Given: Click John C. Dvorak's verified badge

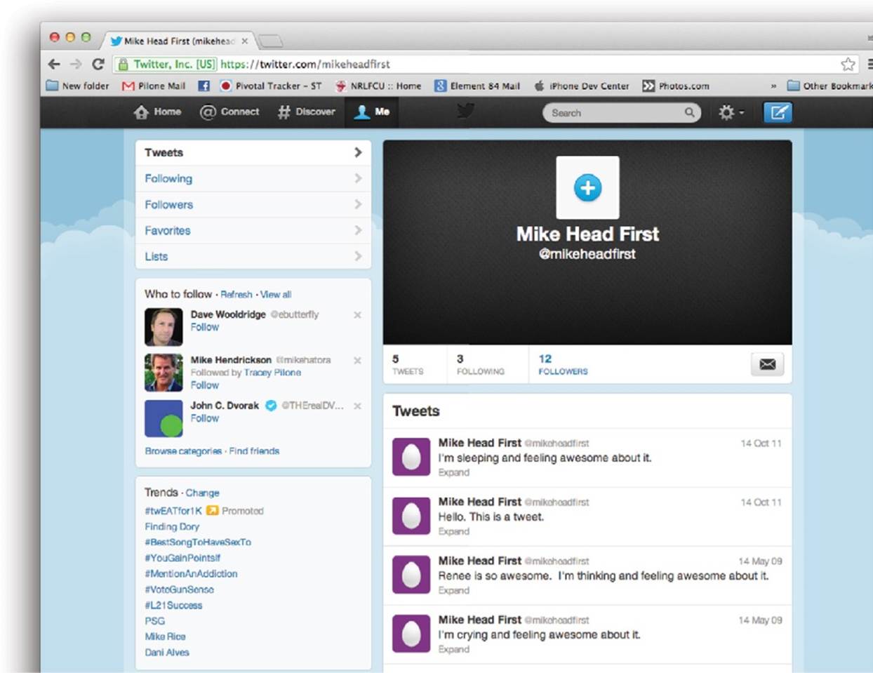Looking at the screenshot, I should point(270,406).
